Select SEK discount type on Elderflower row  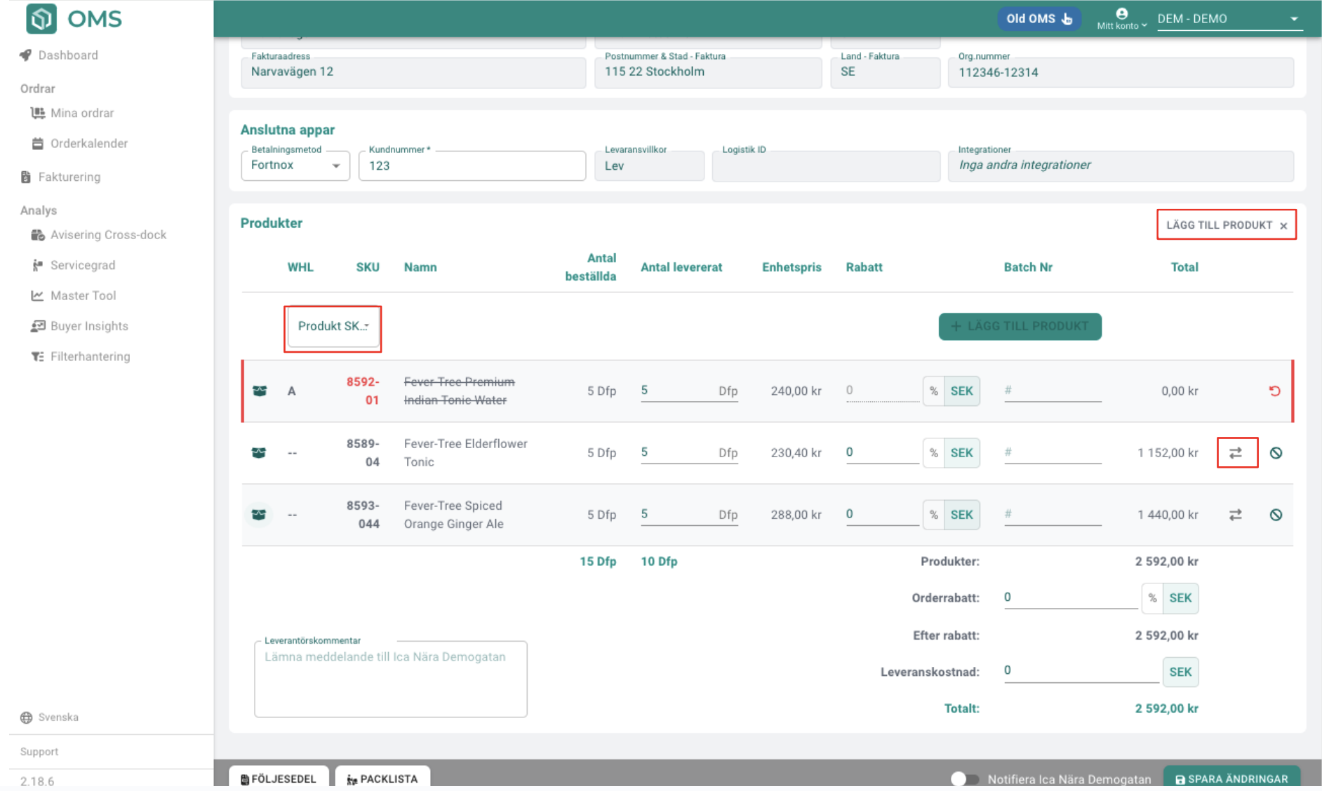961,453
